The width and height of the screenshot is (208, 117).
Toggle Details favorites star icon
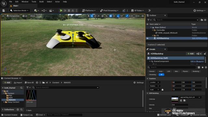[x=202, y=67]
